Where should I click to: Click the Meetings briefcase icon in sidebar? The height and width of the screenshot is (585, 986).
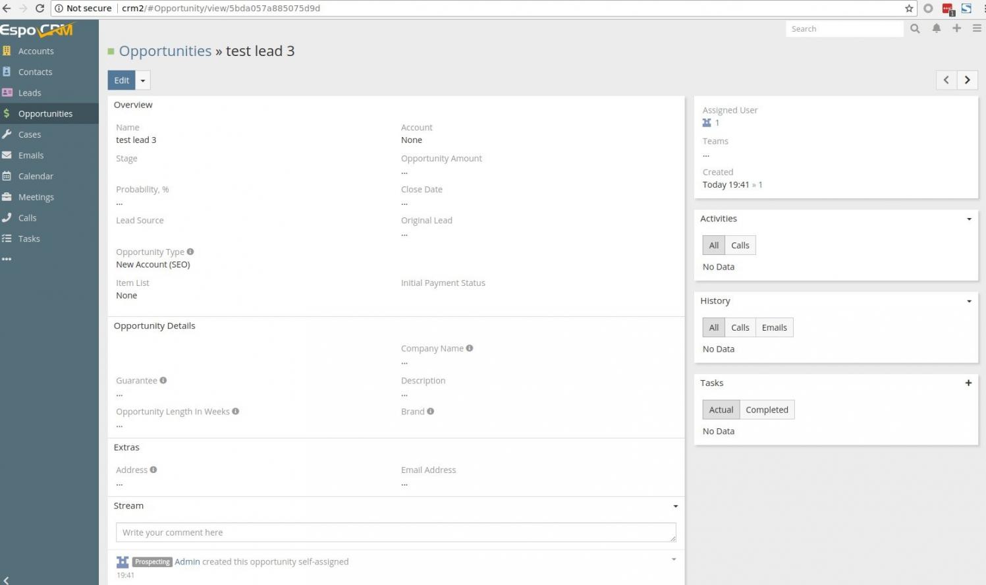pos(7,197)
